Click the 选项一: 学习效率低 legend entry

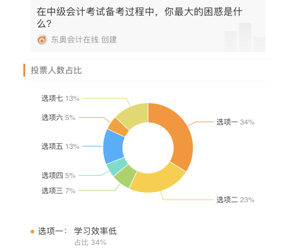tap(77, 232)
